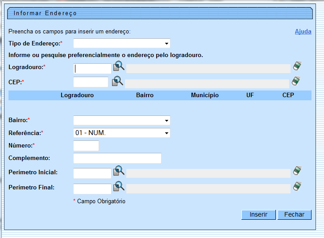Viewport: 324px width, 238px height.
Task: Click the CEP search magnifier icon
Action: click(x=117, y=81)
